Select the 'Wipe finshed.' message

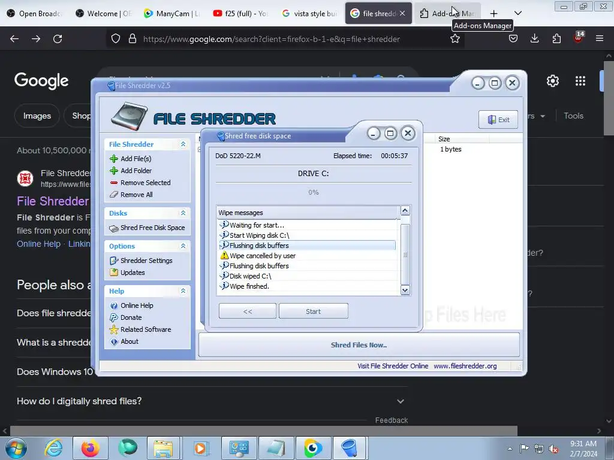[x=308, y=286]
